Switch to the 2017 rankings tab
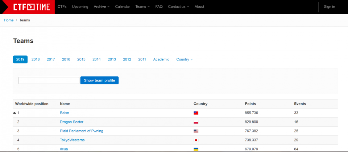The width and height of the screenshot is (348, 152). (51, 59)
